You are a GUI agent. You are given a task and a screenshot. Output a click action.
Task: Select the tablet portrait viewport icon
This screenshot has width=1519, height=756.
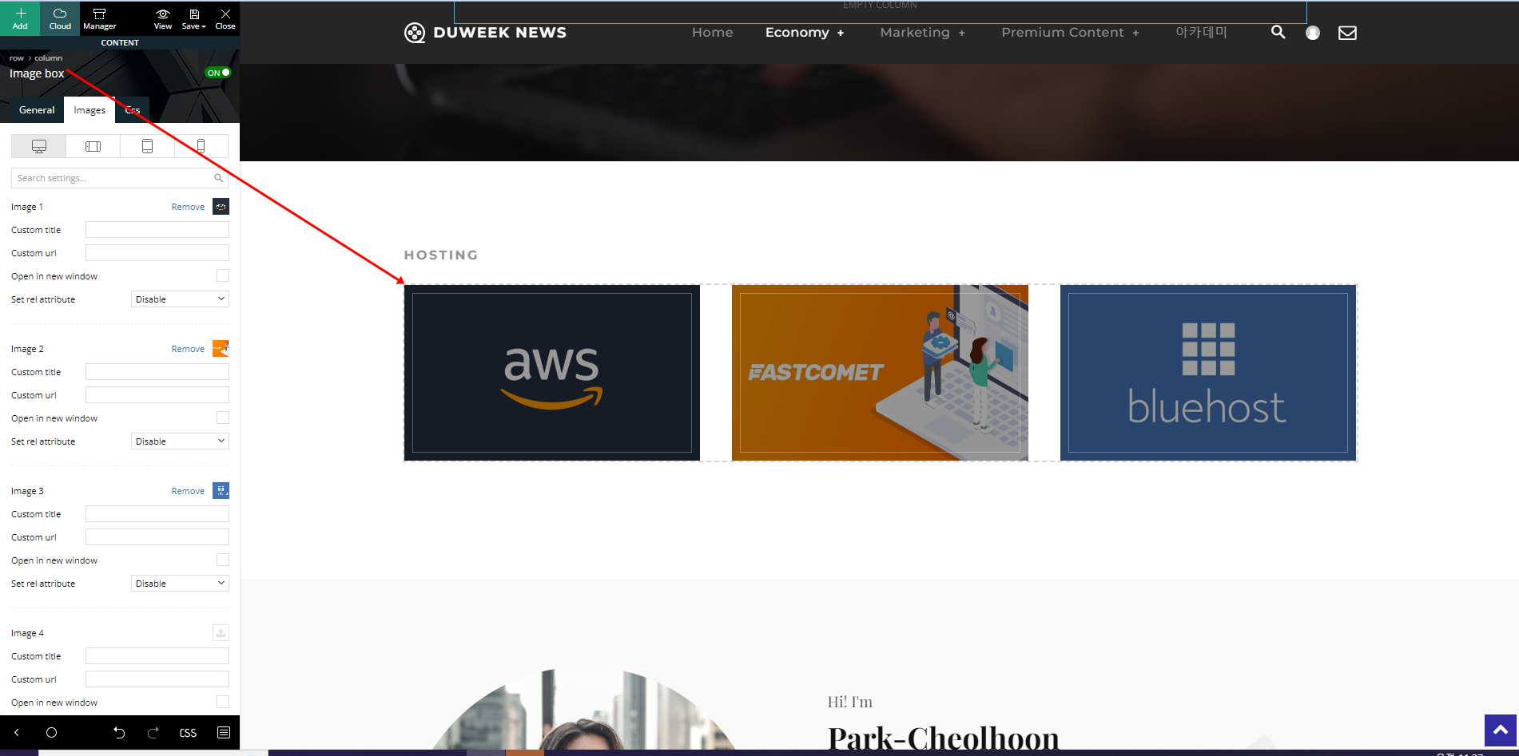[x=147, y=146]
